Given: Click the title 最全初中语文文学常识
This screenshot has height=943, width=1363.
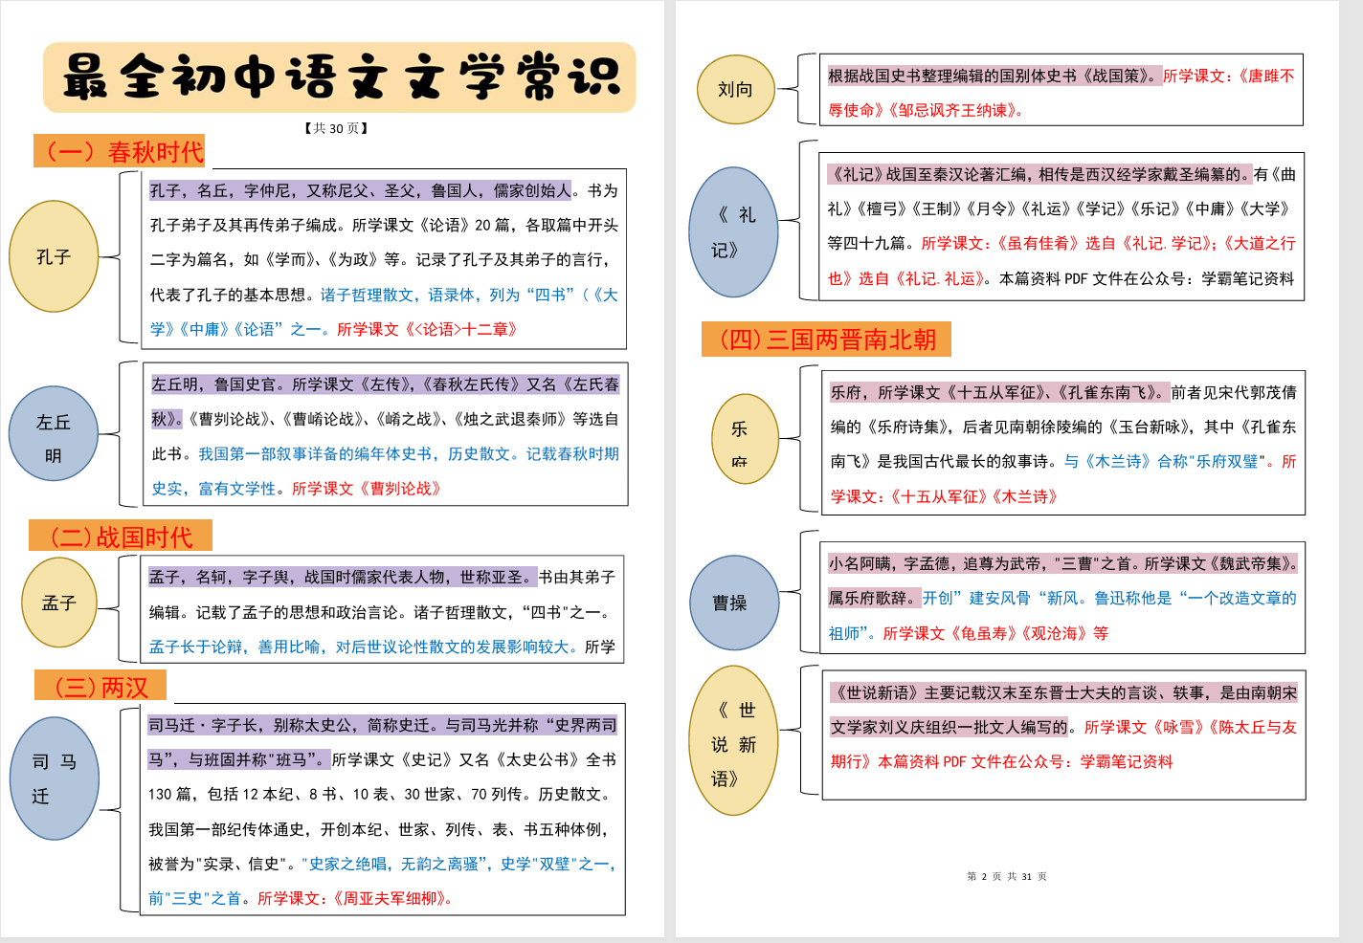Looking at the screenshot, I should [x=340, y=77].
